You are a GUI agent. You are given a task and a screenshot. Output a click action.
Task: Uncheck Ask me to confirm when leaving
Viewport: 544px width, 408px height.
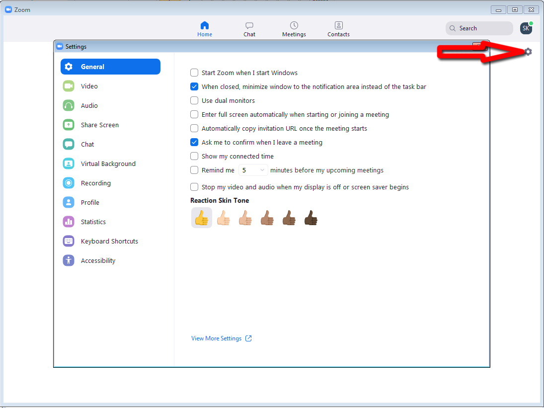pyautogui.click(x=194, y=142)
